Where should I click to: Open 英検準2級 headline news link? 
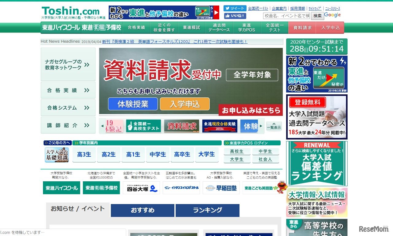(x=175, y=41)
